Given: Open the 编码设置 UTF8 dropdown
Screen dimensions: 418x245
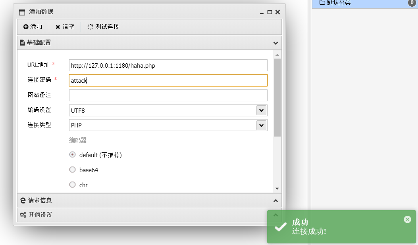Looking at the screenshot, I should 261,110.
